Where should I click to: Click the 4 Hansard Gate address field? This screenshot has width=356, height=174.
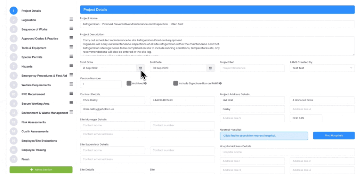click(x=322, y=100)
